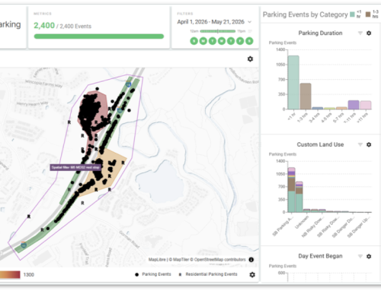Screen dimensions: 381x291
Task: Open Day Event Began chart settings gear
Action: click(x=369, y=256)
